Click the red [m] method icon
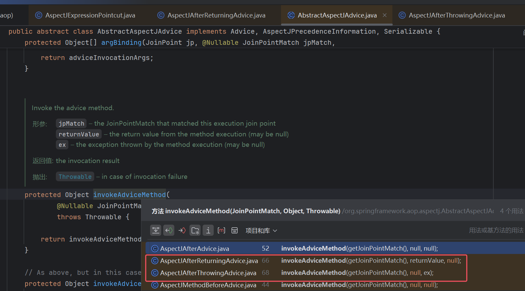525x291 pixels. pos(221,230)
